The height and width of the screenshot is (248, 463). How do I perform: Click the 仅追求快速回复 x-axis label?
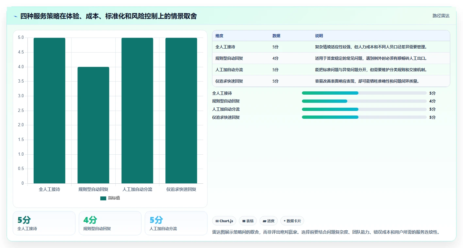(181, 189)
